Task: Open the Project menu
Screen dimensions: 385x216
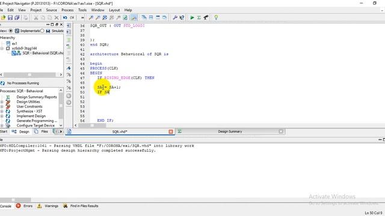Action: point(36,10)
